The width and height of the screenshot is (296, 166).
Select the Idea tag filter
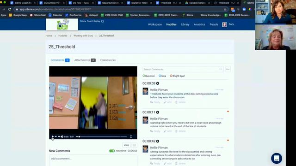tap(162, 76)
